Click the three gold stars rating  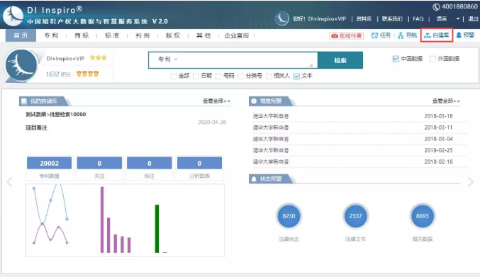pos(99,57)
